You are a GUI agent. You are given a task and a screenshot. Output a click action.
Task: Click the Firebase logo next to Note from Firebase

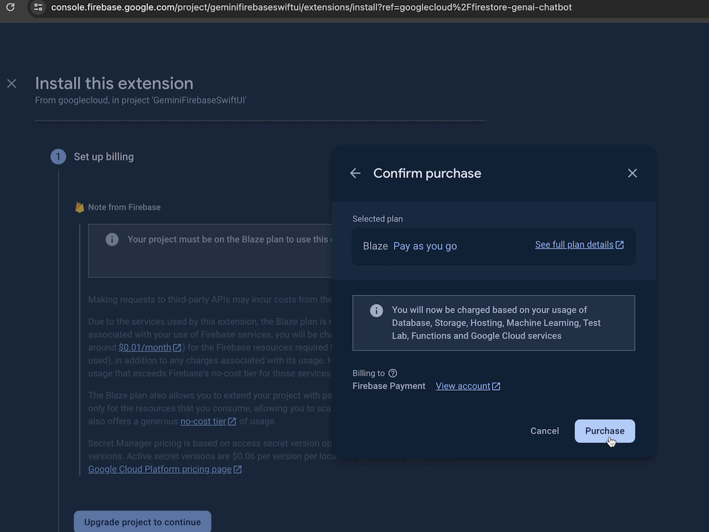tap(80, 207)
